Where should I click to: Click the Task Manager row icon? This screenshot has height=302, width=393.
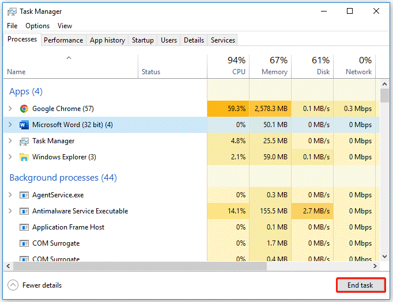click(x=24, y=141)
